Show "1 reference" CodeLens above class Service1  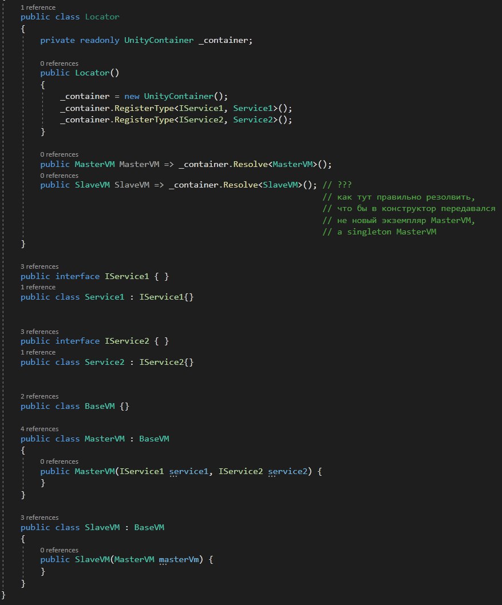38,287
